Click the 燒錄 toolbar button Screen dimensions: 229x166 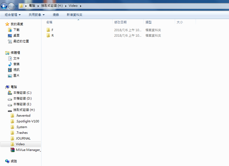[56, 15]
